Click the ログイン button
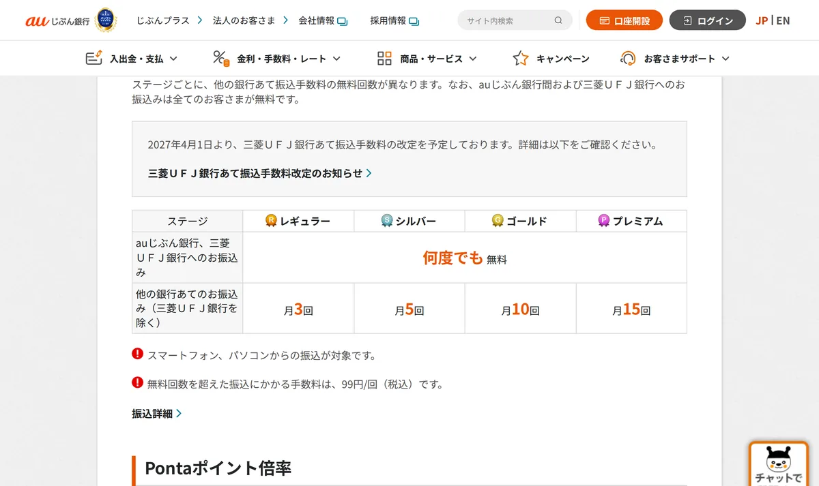Screen dimensions: 819x486 coord(708,20)
